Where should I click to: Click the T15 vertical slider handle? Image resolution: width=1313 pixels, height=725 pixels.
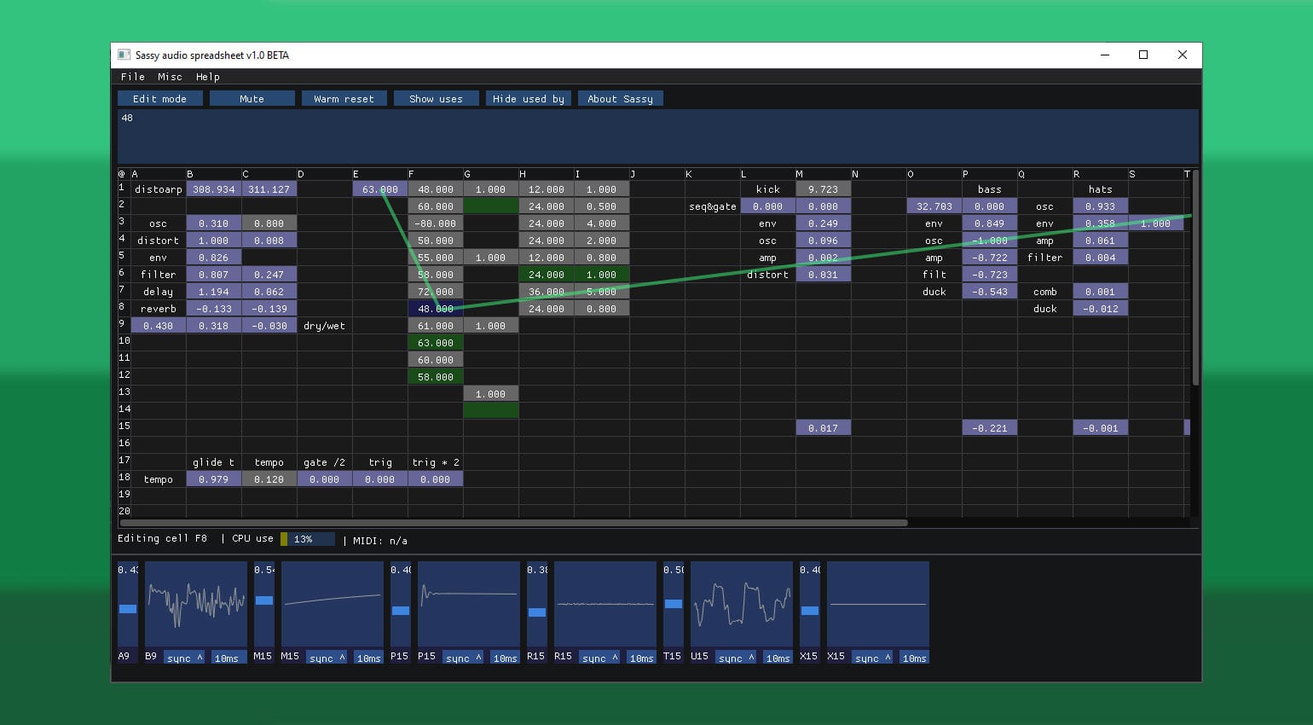(x=674, y=604)
